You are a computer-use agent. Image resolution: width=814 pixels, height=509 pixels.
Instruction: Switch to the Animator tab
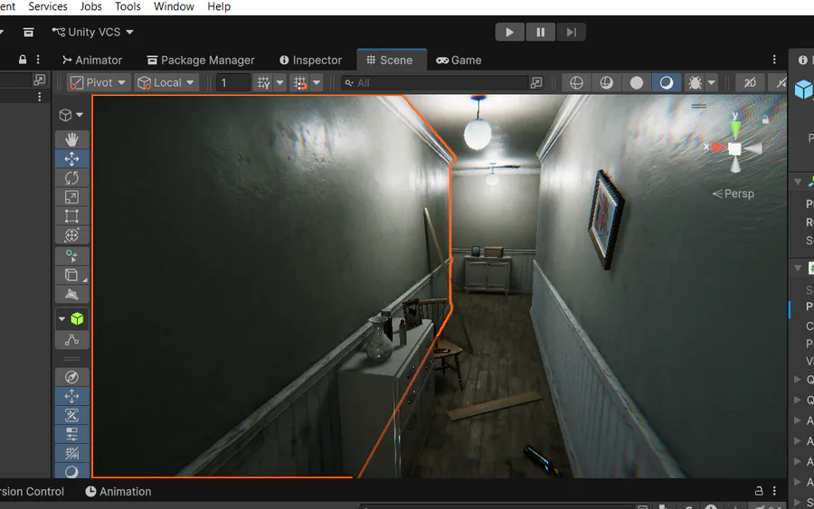point(92,61)
